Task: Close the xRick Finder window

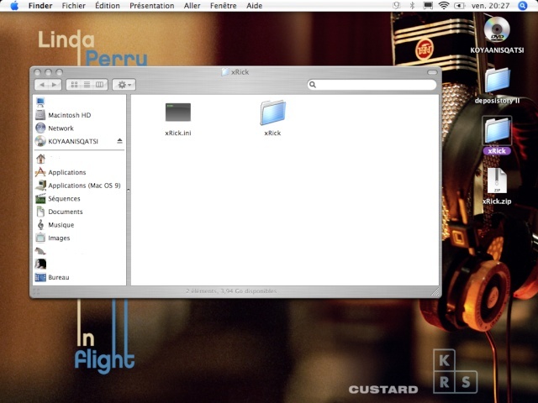Action: pyautogui.click(x=37, y=72)
